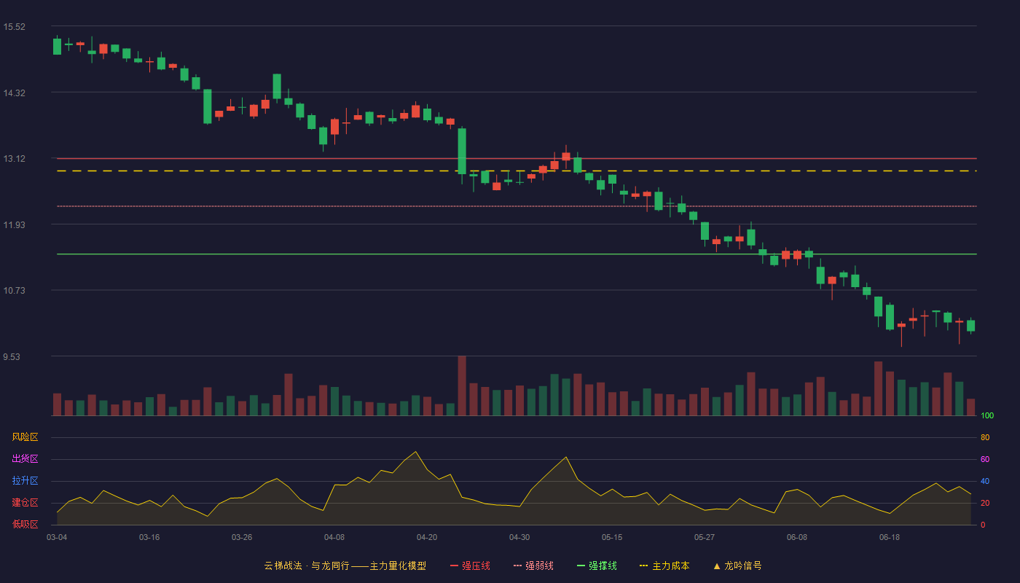Screen dimensions: 1020x583
Task: Click the 15.52 price axis label
Action: [14, 27]
